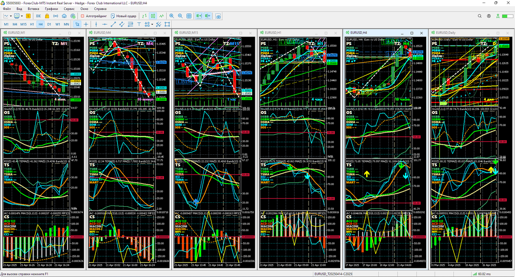Open the IDE MetaEditor
515x277 pixels.
coord(39,16)
